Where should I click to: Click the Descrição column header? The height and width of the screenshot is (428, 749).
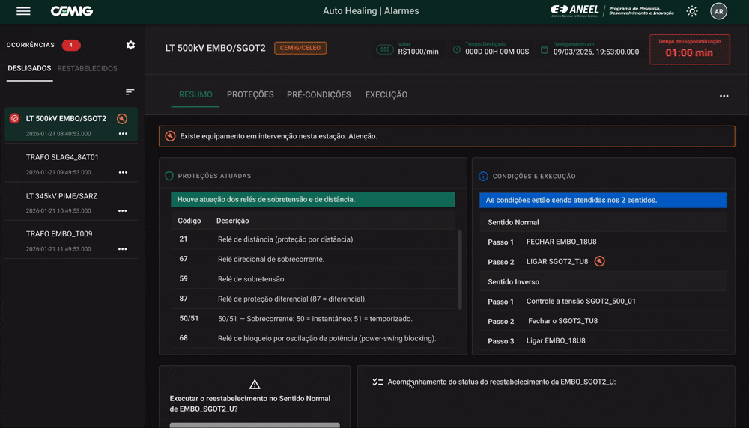233,221
